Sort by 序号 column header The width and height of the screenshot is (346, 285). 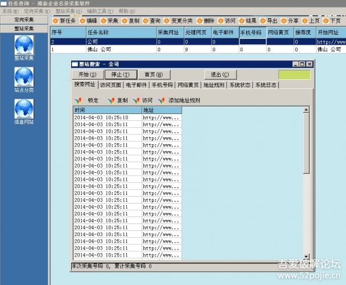(68, 32)
